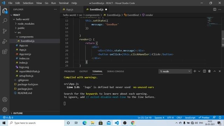Screen dimensions: 224x126
Task: Open the Extensions view
Action: pos(5,51)
